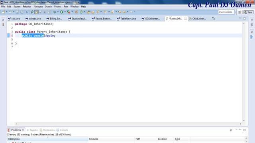Click the package OO_Inheritance line
This screenshot has height=143, width=255.
pos(34,24)
